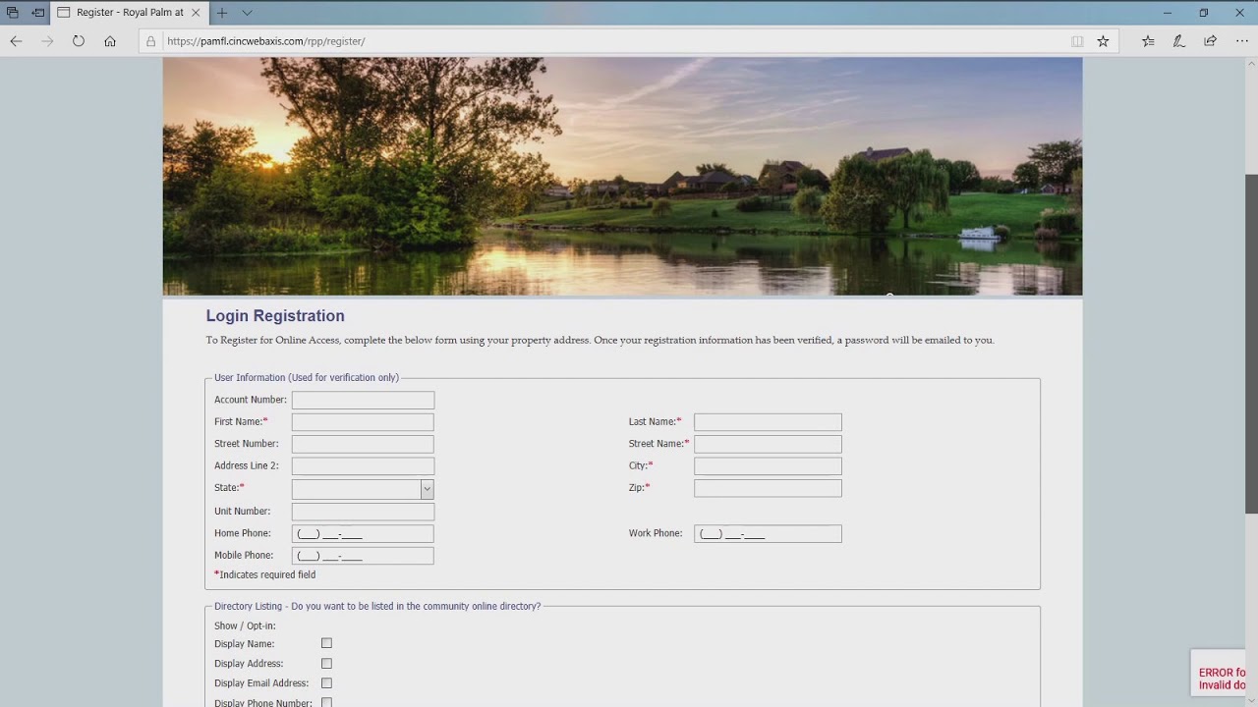Image resolution: width=1258 pixels, height=707 pixels.
Task: Click the padlock site security icon
Action: point(150,41)
